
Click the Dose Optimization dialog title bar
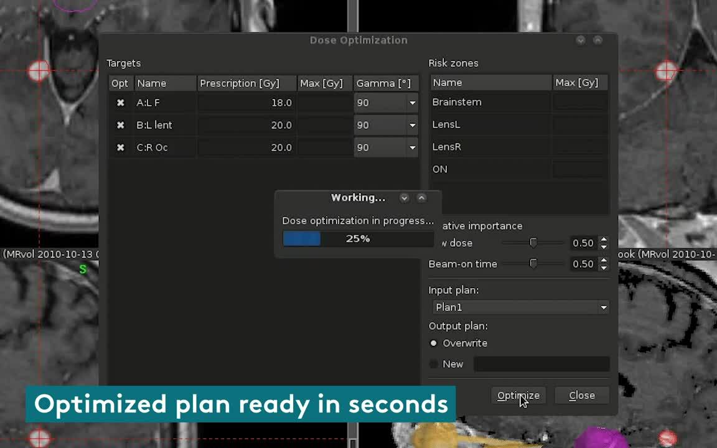(358, 40)
